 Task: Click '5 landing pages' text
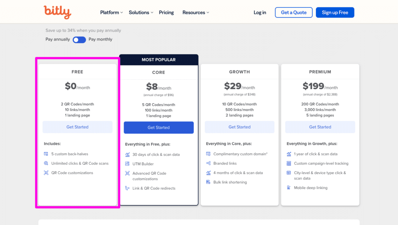(320, 116)
